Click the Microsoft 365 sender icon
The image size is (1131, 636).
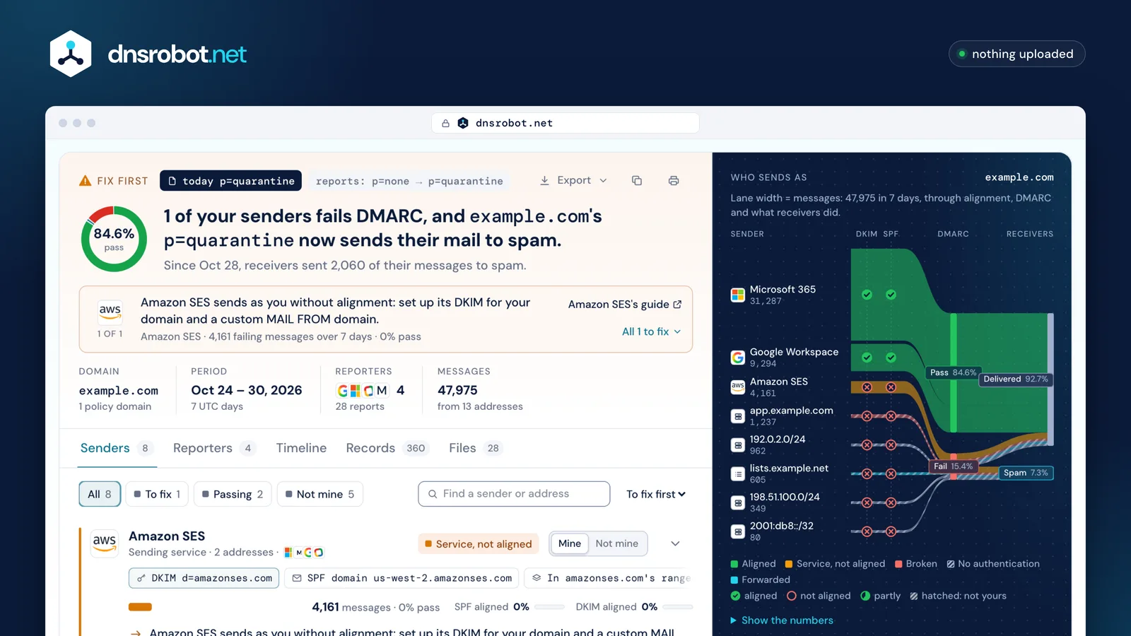738,295
